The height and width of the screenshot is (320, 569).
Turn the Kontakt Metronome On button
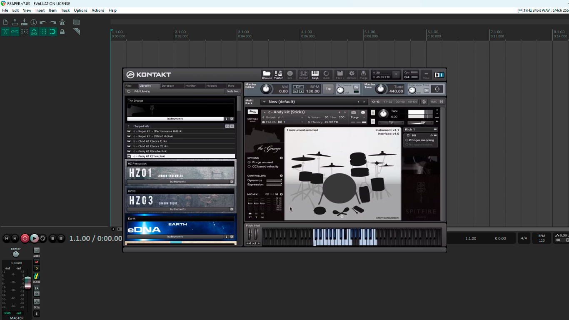[356, 87]
